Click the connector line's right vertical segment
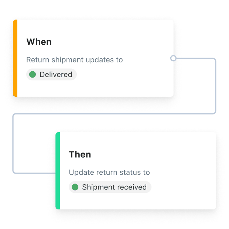229x229 pixels. click(215, 86)
